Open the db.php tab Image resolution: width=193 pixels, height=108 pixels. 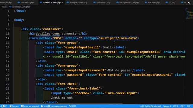click(172, 2)
